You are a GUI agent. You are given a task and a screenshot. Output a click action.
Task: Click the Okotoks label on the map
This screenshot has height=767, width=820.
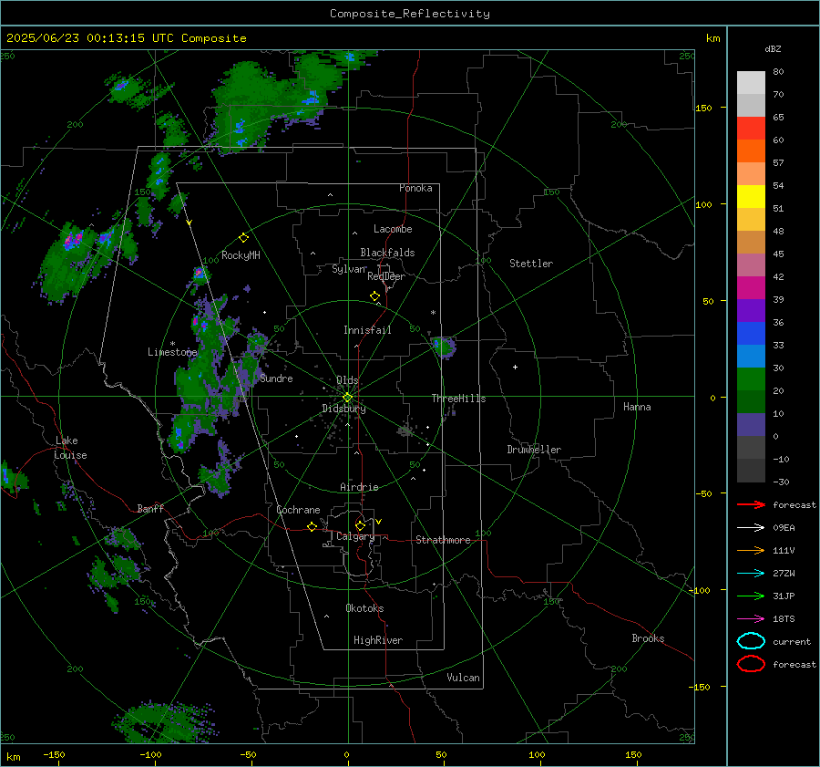click(x=364, y=608)
